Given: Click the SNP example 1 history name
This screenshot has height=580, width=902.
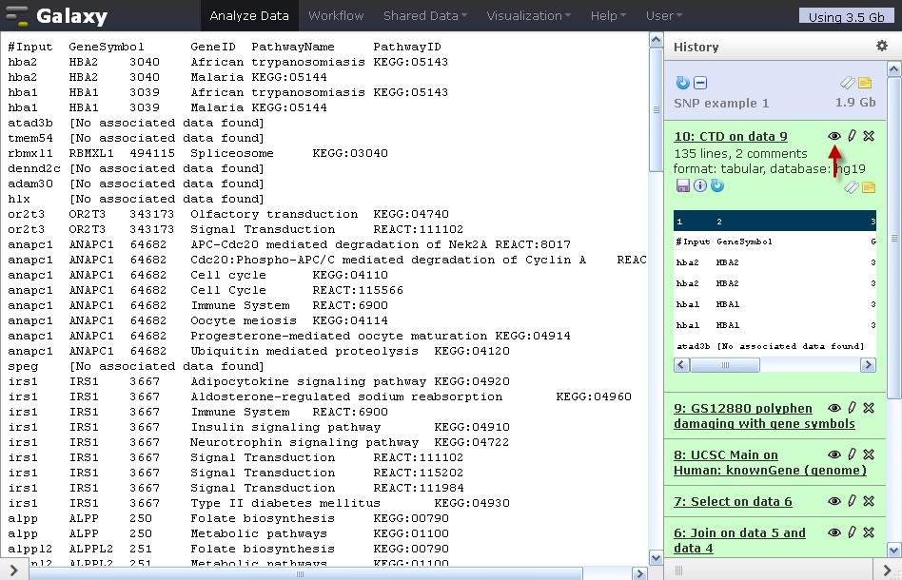Looking at the screenshot, I should 721,103.
